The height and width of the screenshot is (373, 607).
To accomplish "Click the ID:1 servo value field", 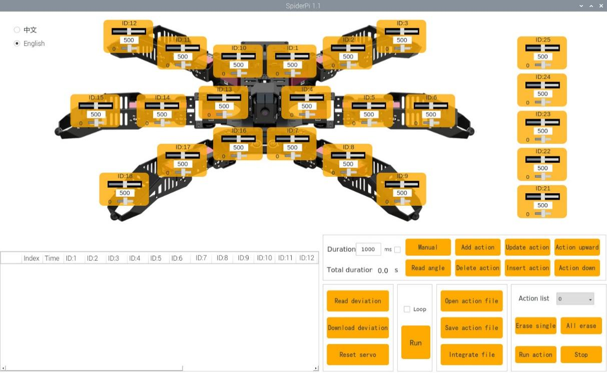I will [293, 65].
